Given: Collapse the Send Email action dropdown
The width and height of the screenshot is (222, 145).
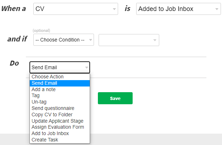Looking at the screenshot, I should tap(60, 67).
